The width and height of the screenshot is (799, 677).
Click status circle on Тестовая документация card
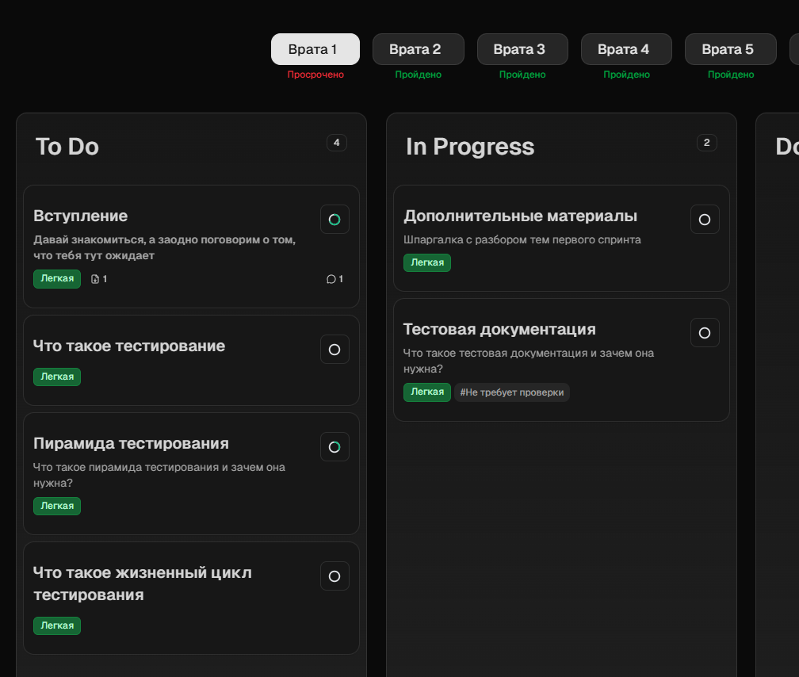705,333
